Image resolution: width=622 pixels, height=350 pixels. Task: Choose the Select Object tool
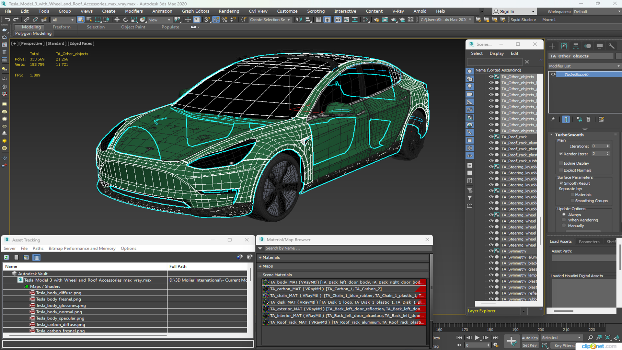tap(81, 20)
